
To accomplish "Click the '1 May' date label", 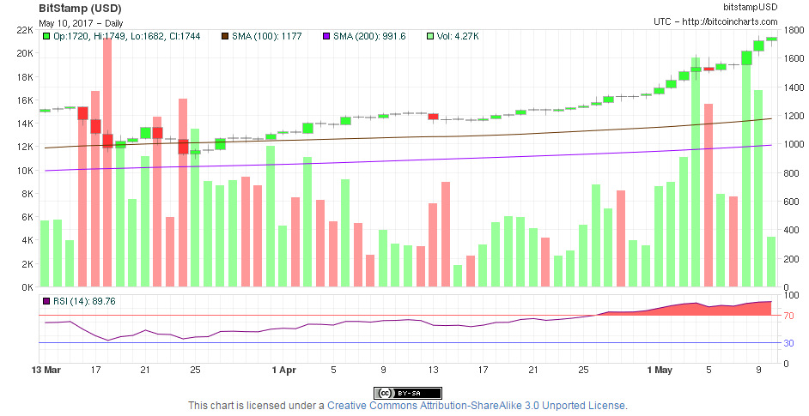I will click(660, 371).
